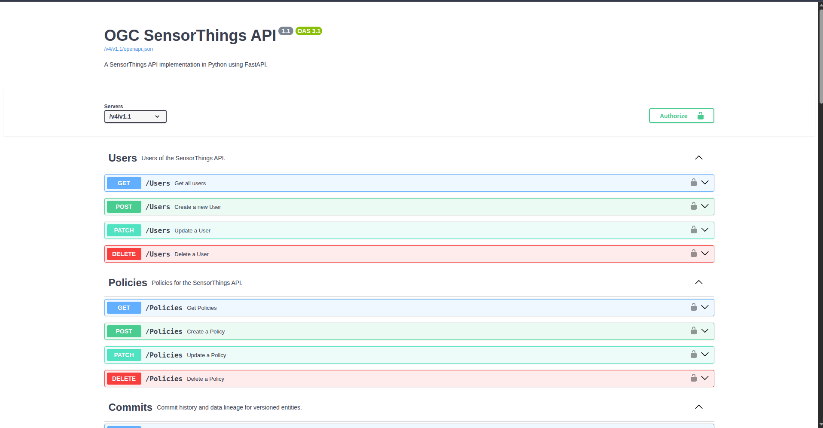
Task: Click the 'Delete a Policy' summary text
Action: [x=206, y=379]
